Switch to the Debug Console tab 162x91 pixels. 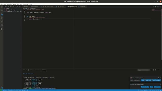(x=38, y=70)
